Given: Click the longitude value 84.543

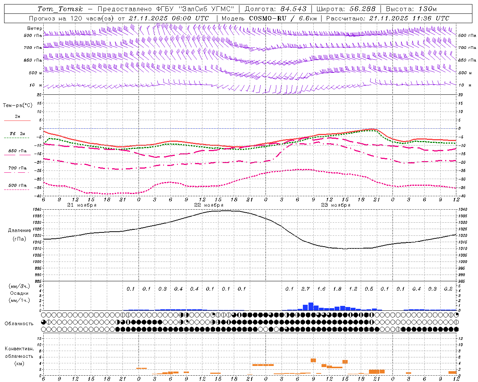Looking at the screenshot, I should tap(293, 9).
